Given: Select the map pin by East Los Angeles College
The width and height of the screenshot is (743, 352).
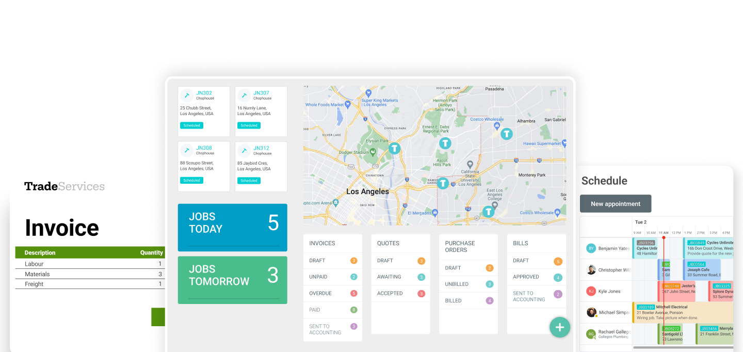Looking at the screenshot, I should coord(488,211).
